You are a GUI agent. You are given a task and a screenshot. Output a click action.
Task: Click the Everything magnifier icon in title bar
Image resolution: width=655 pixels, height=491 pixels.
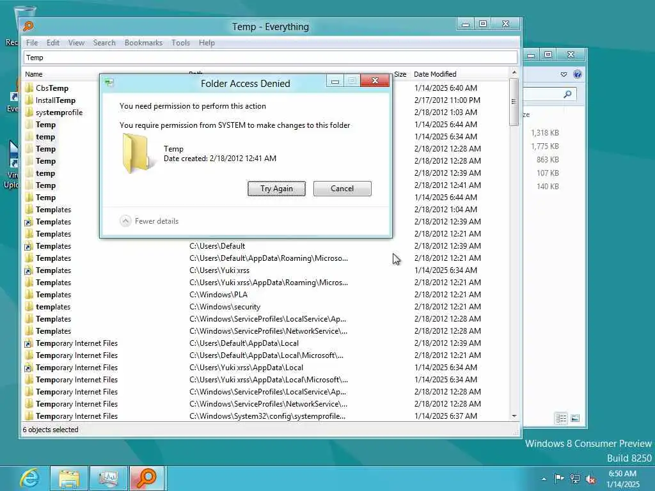point(28,26)
